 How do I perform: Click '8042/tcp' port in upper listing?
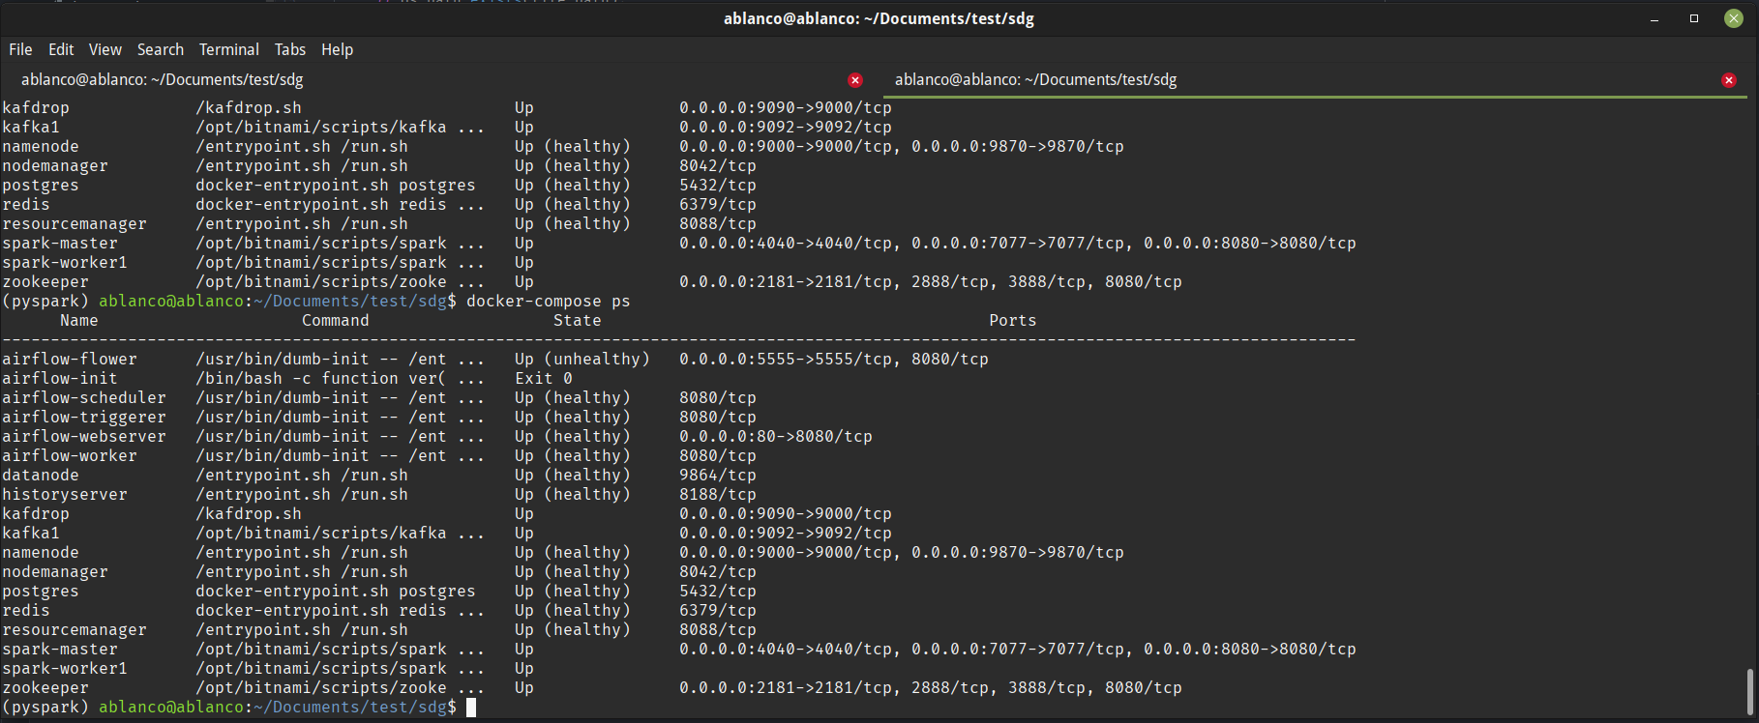[718, 165]
